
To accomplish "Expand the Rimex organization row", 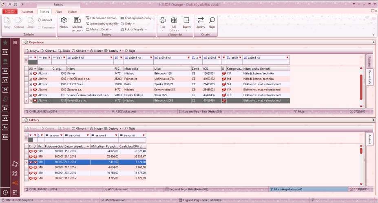I will pyautogui.click(x=30, y=73).
